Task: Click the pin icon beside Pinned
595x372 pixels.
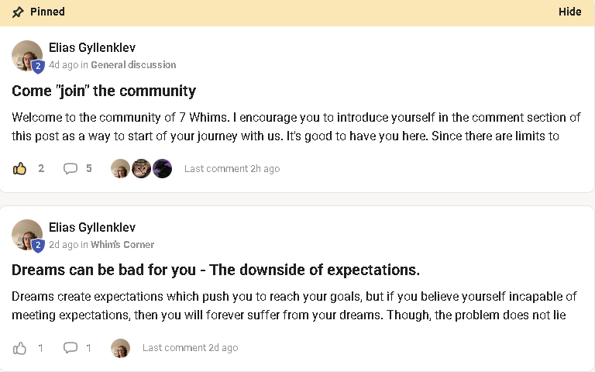Action: [x=18, y=12]
